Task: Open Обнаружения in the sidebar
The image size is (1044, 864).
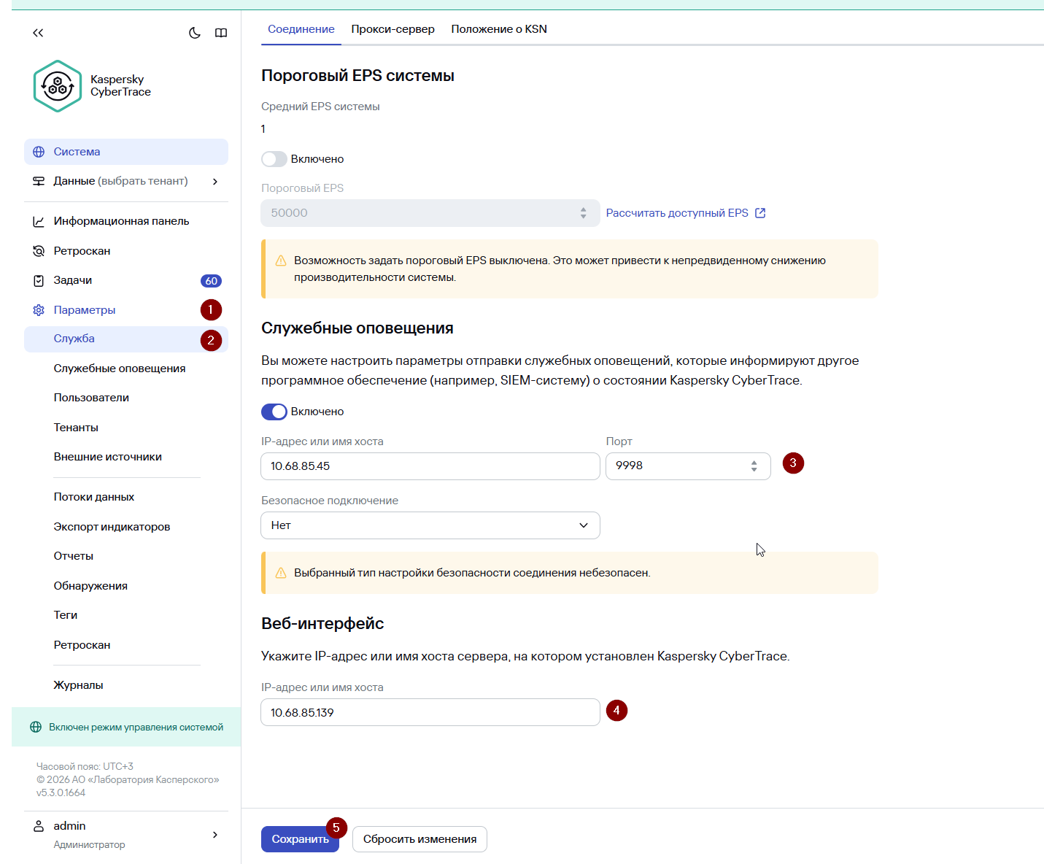Action: tap(90, 586)
